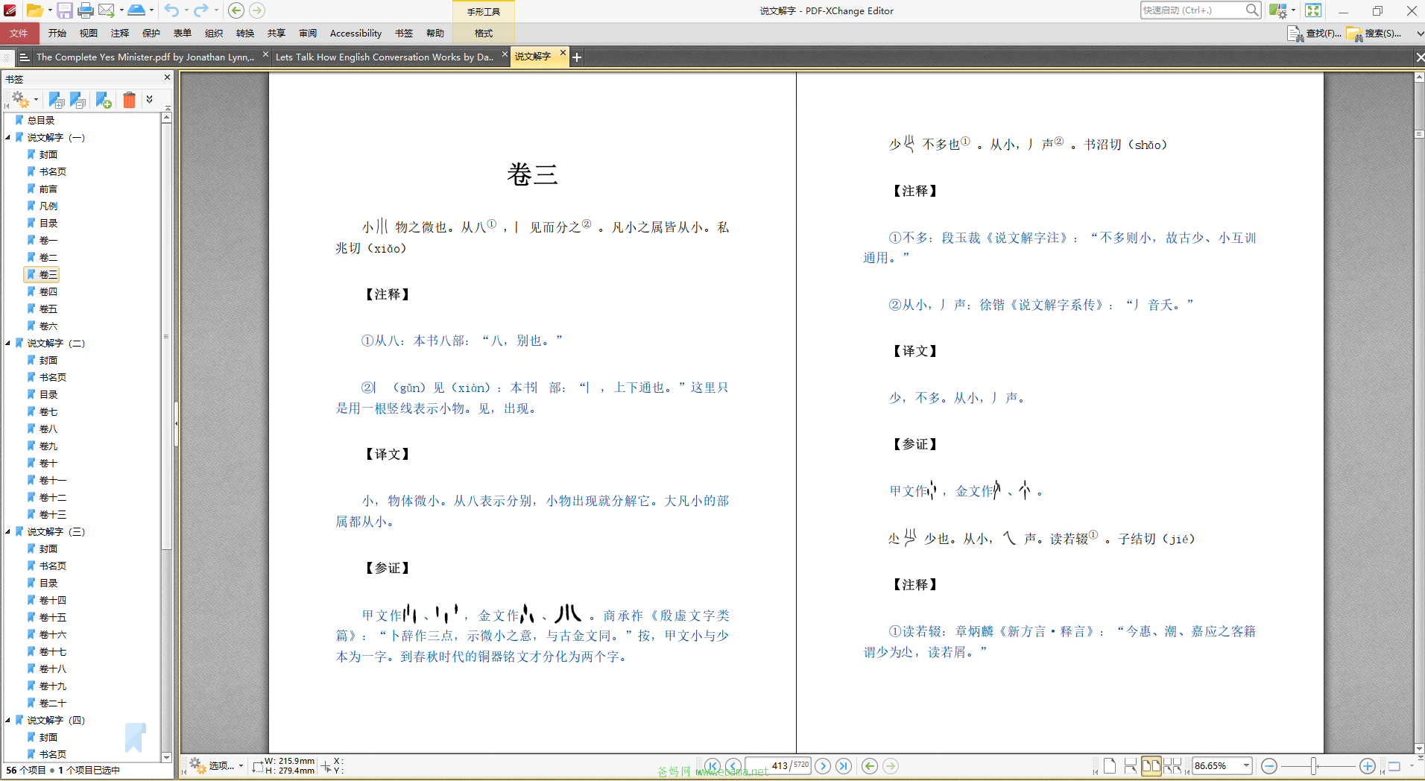Image resolution: width=1425 pixels, height=781 pixels.
Task: Go to the last page
Action: point(844,766)
